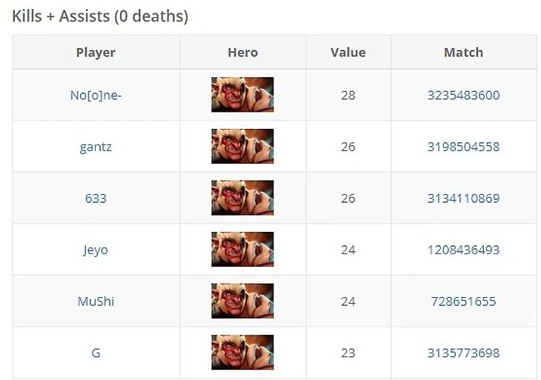541x380 pixels.
Task: Open player profile 633
Action: tap(96, 199)
